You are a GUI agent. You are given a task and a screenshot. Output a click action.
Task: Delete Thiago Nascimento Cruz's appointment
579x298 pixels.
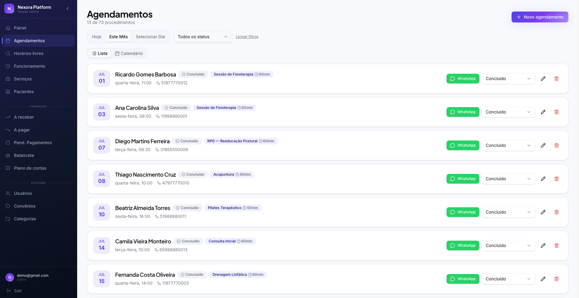[x=557, y=179]
